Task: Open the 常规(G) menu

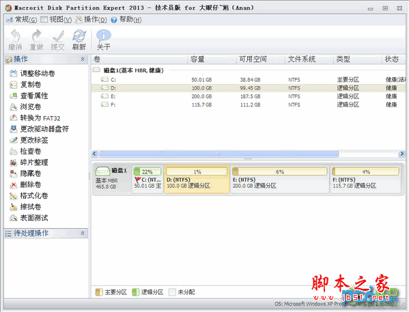Action: (x=22, y=20)
